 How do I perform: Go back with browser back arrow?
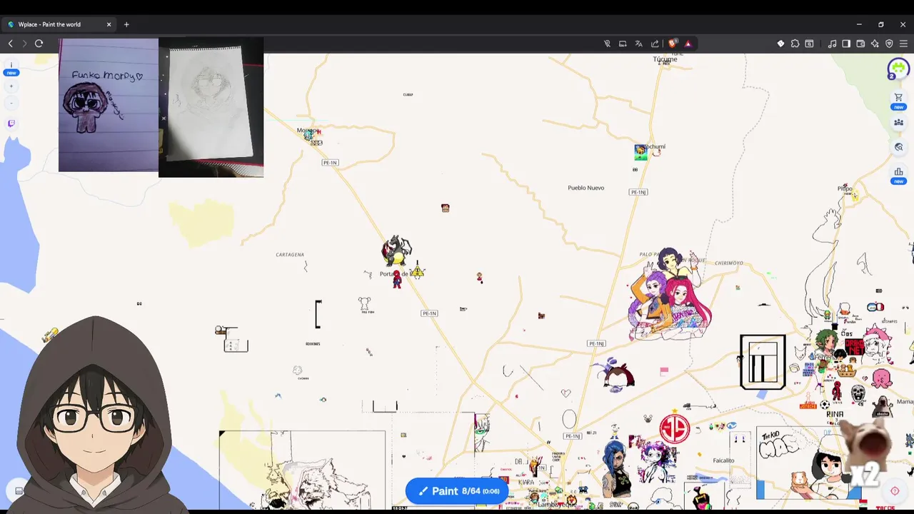tap(10, 44)
